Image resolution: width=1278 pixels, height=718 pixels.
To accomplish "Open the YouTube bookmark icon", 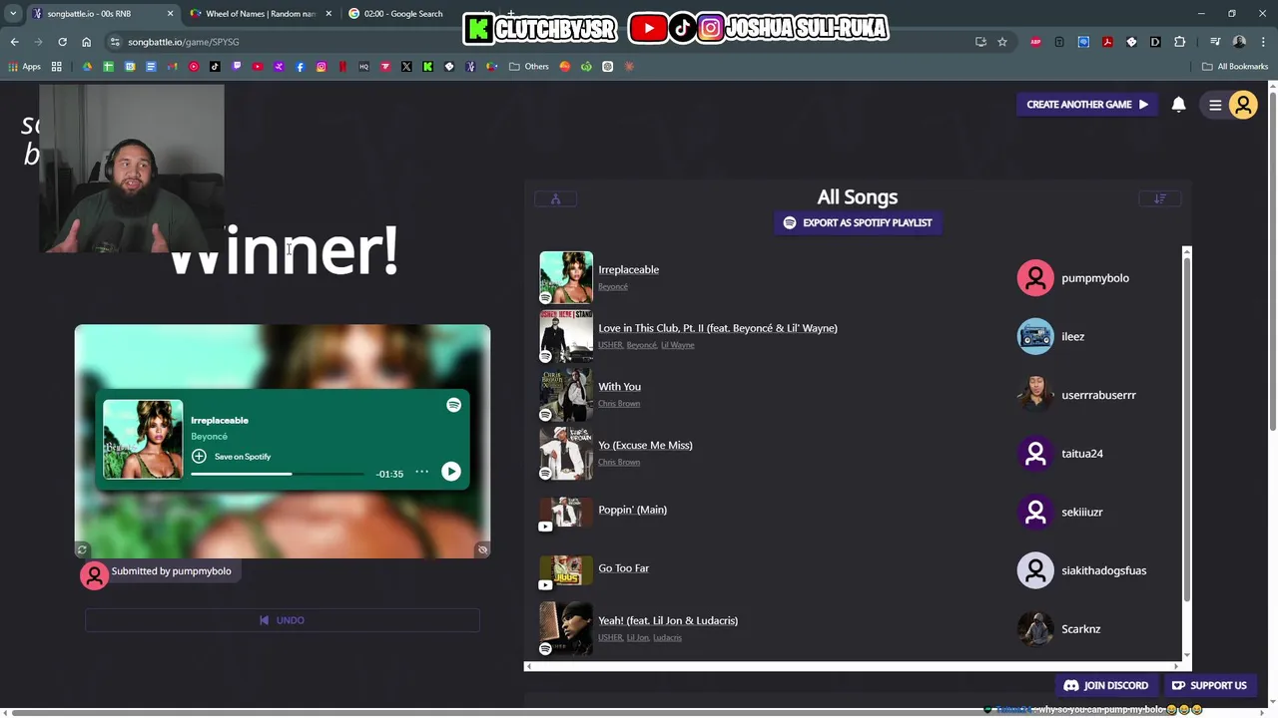I will coord(258,67).
